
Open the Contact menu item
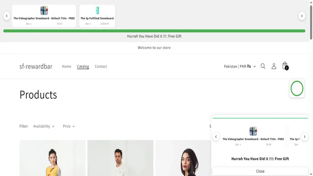tap(101, 66)
